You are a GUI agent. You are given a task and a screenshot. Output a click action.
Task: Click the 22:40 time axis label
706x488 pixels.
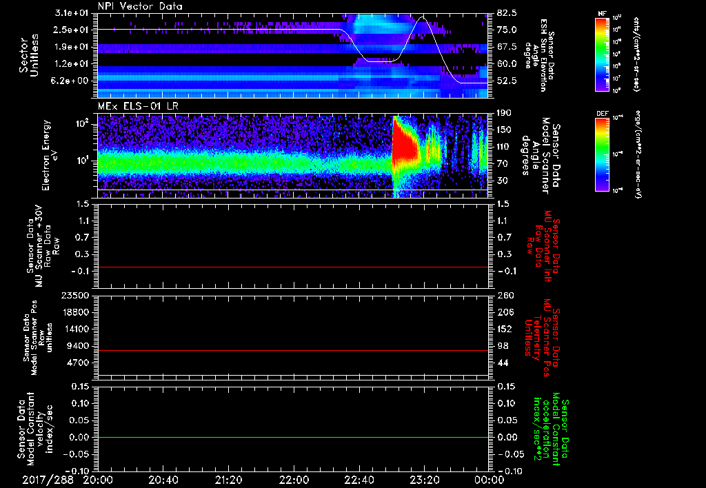tap(359, 480)
